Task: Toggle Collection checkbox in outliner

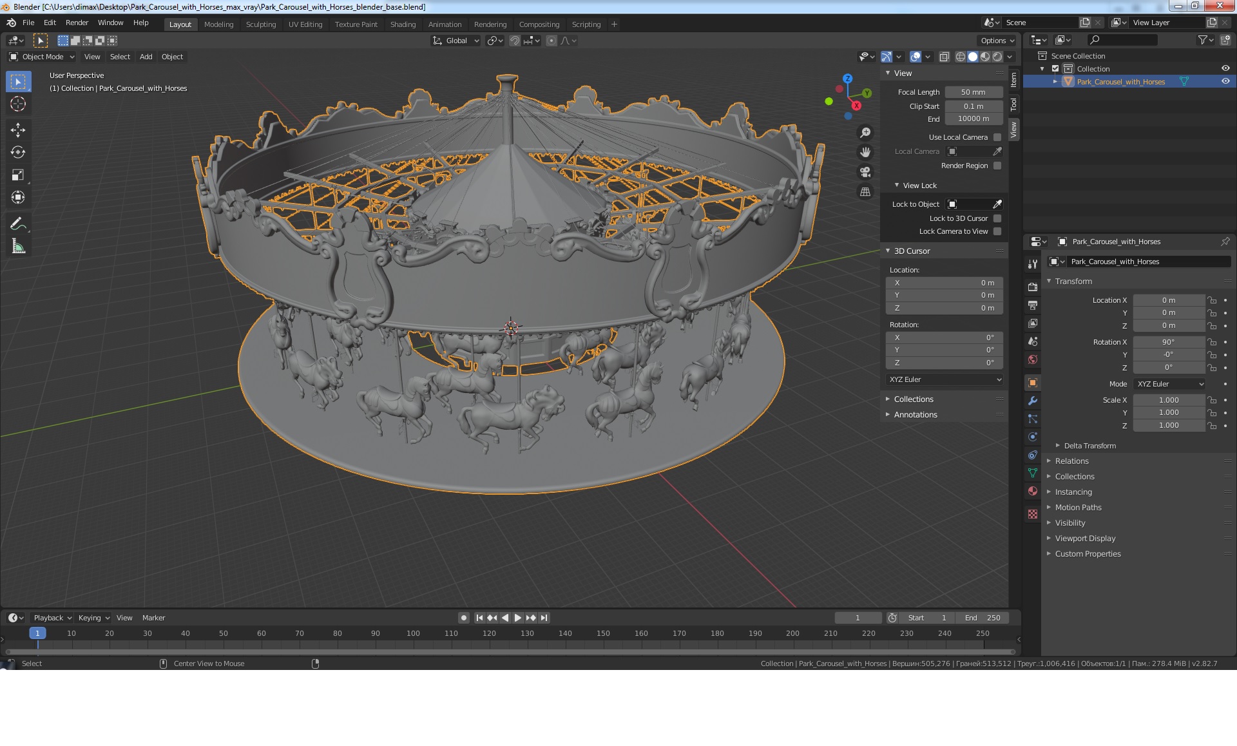Action: coord(1055,69)
